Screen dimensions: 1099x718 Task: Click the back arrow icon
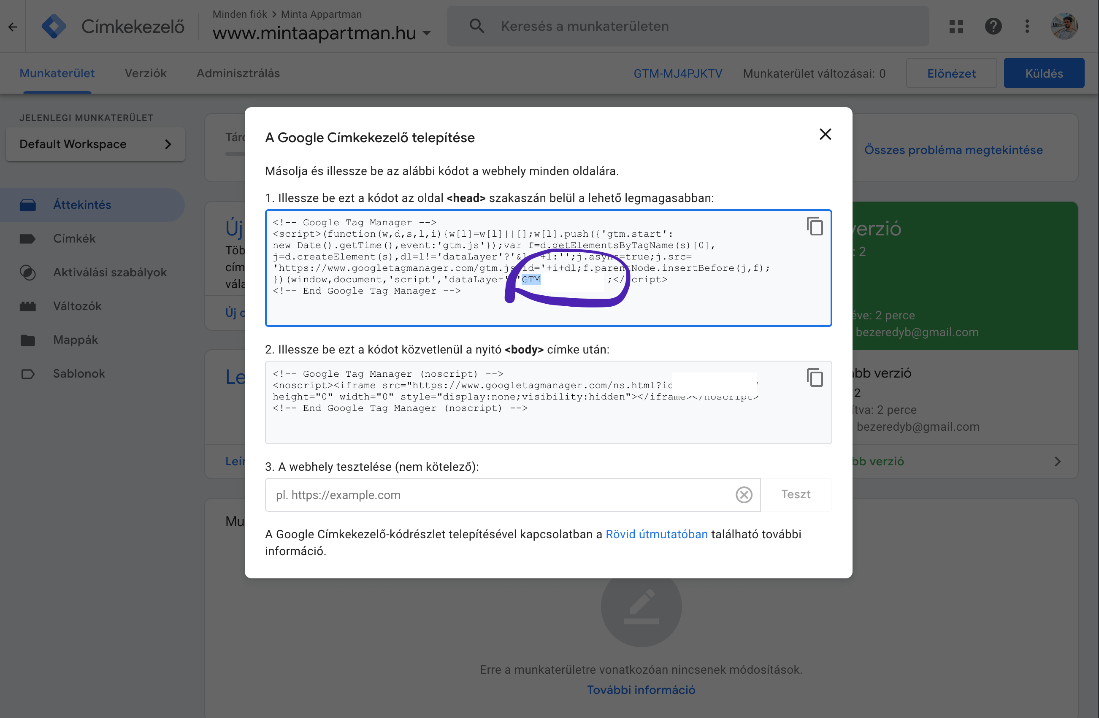tap(13, 27)
